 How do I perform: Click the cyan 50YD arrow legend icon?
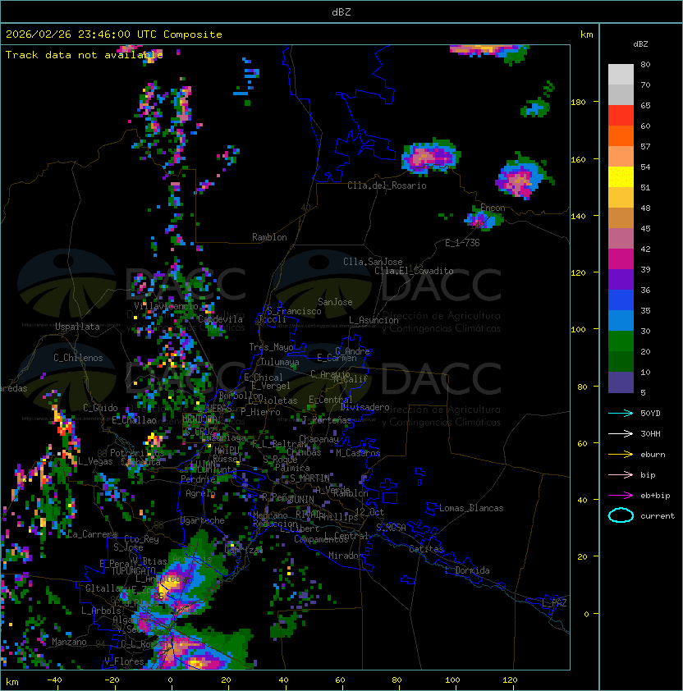(x=621, y=413)
